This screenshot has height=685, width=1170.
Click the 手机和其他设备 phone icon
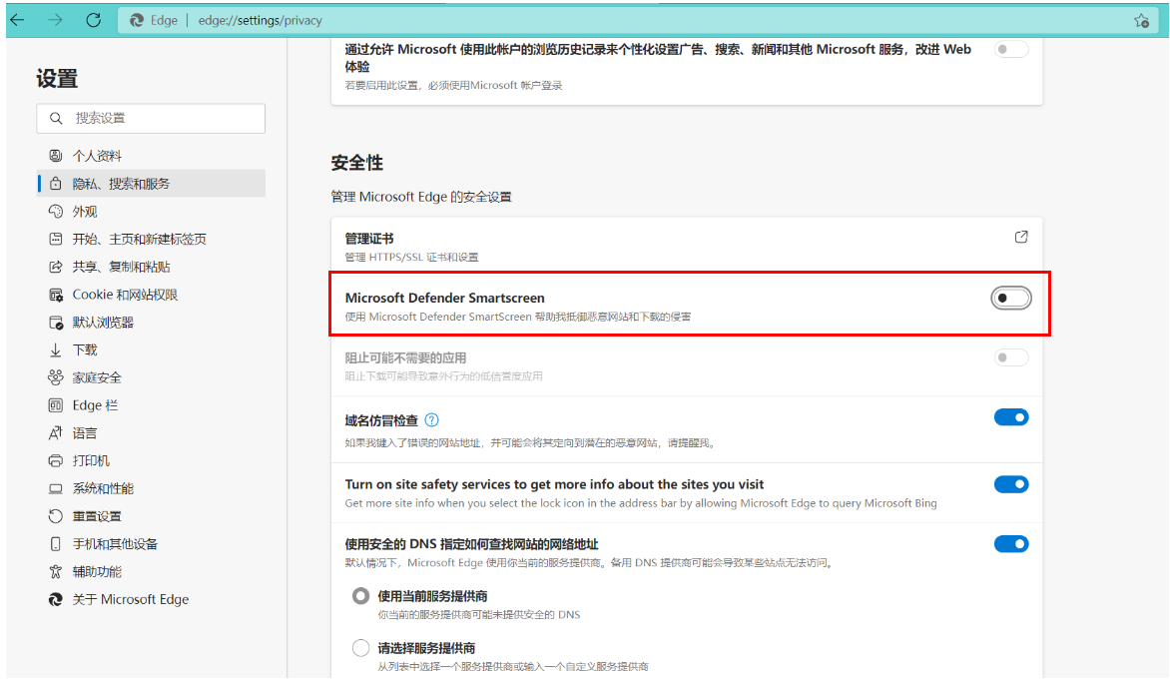pos(55,544)
